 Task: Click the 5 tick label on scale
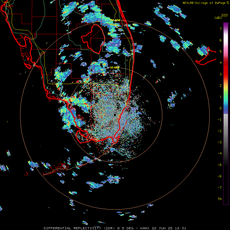point(221,51)
